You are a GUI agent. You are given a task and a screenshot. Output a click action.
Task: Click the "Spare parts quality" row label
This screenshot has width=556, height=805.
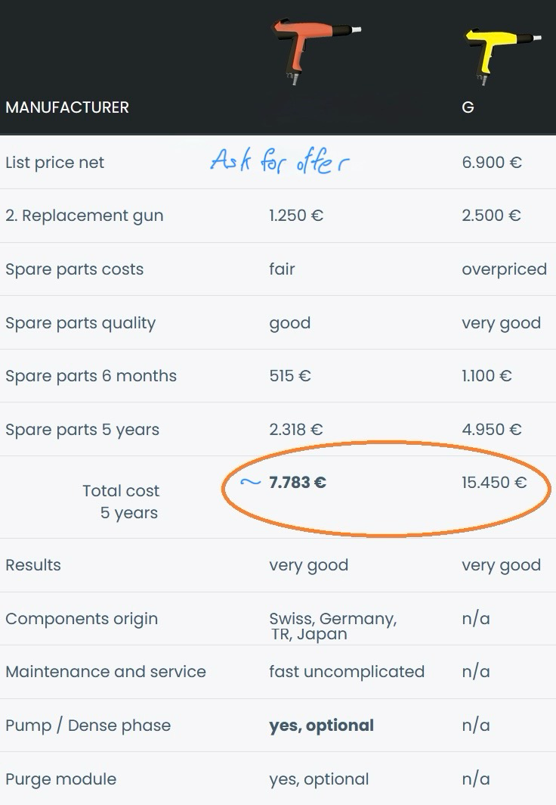pyautogui.click(x=80, y=323)
